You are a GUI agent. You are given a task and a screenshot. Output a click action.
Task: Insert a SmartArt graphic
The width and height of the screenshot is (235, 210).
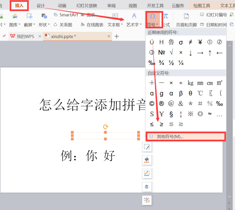click(66, 15)
